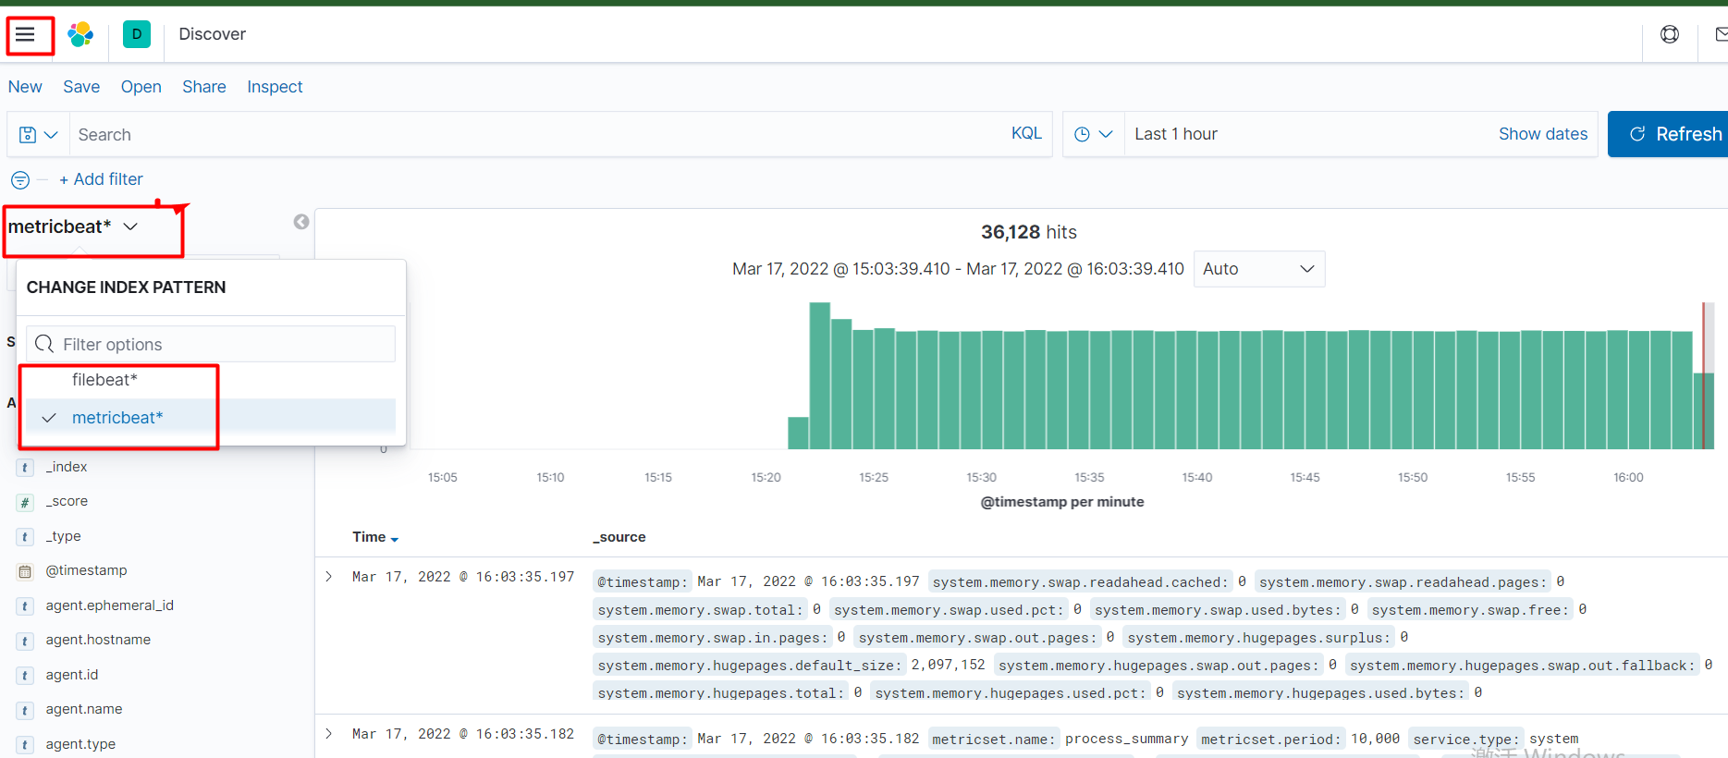Open the clock quick time menu
Screen dimensions: 1728x758
(x=1094, y=135)
